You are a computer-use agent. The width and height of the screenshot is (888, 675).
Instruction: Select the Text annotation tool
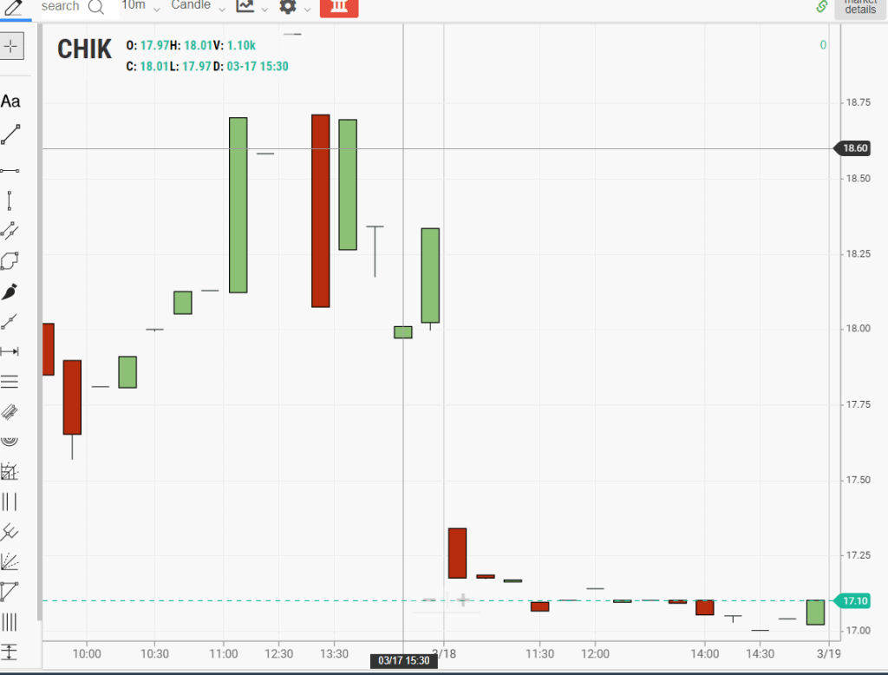[x=10, y=102]
